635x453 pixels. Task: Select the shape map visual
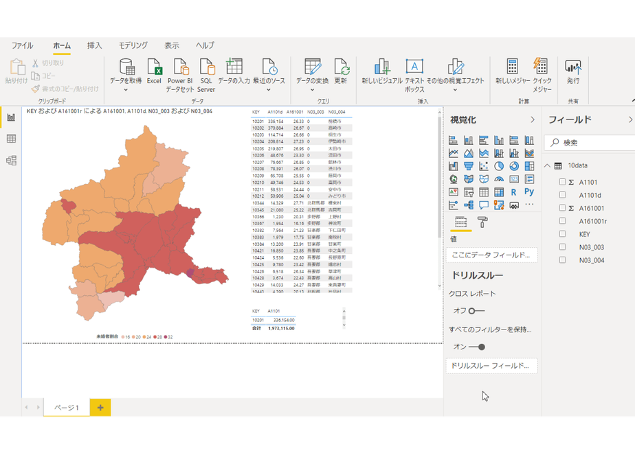[x=484, y=179]
